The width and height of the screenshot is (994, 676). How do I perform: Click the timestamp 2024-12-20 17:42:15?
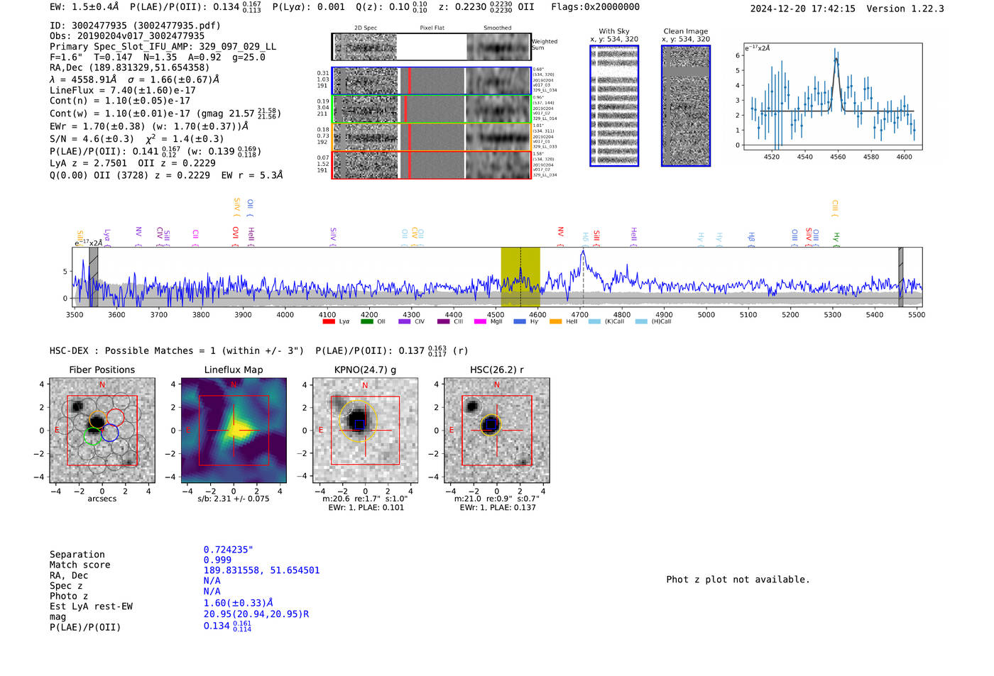[x=802, y=9]
